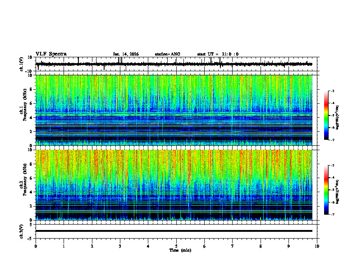Click time axis tick label "2"
This screenshot has height=276, width=357.
(92, 246)
